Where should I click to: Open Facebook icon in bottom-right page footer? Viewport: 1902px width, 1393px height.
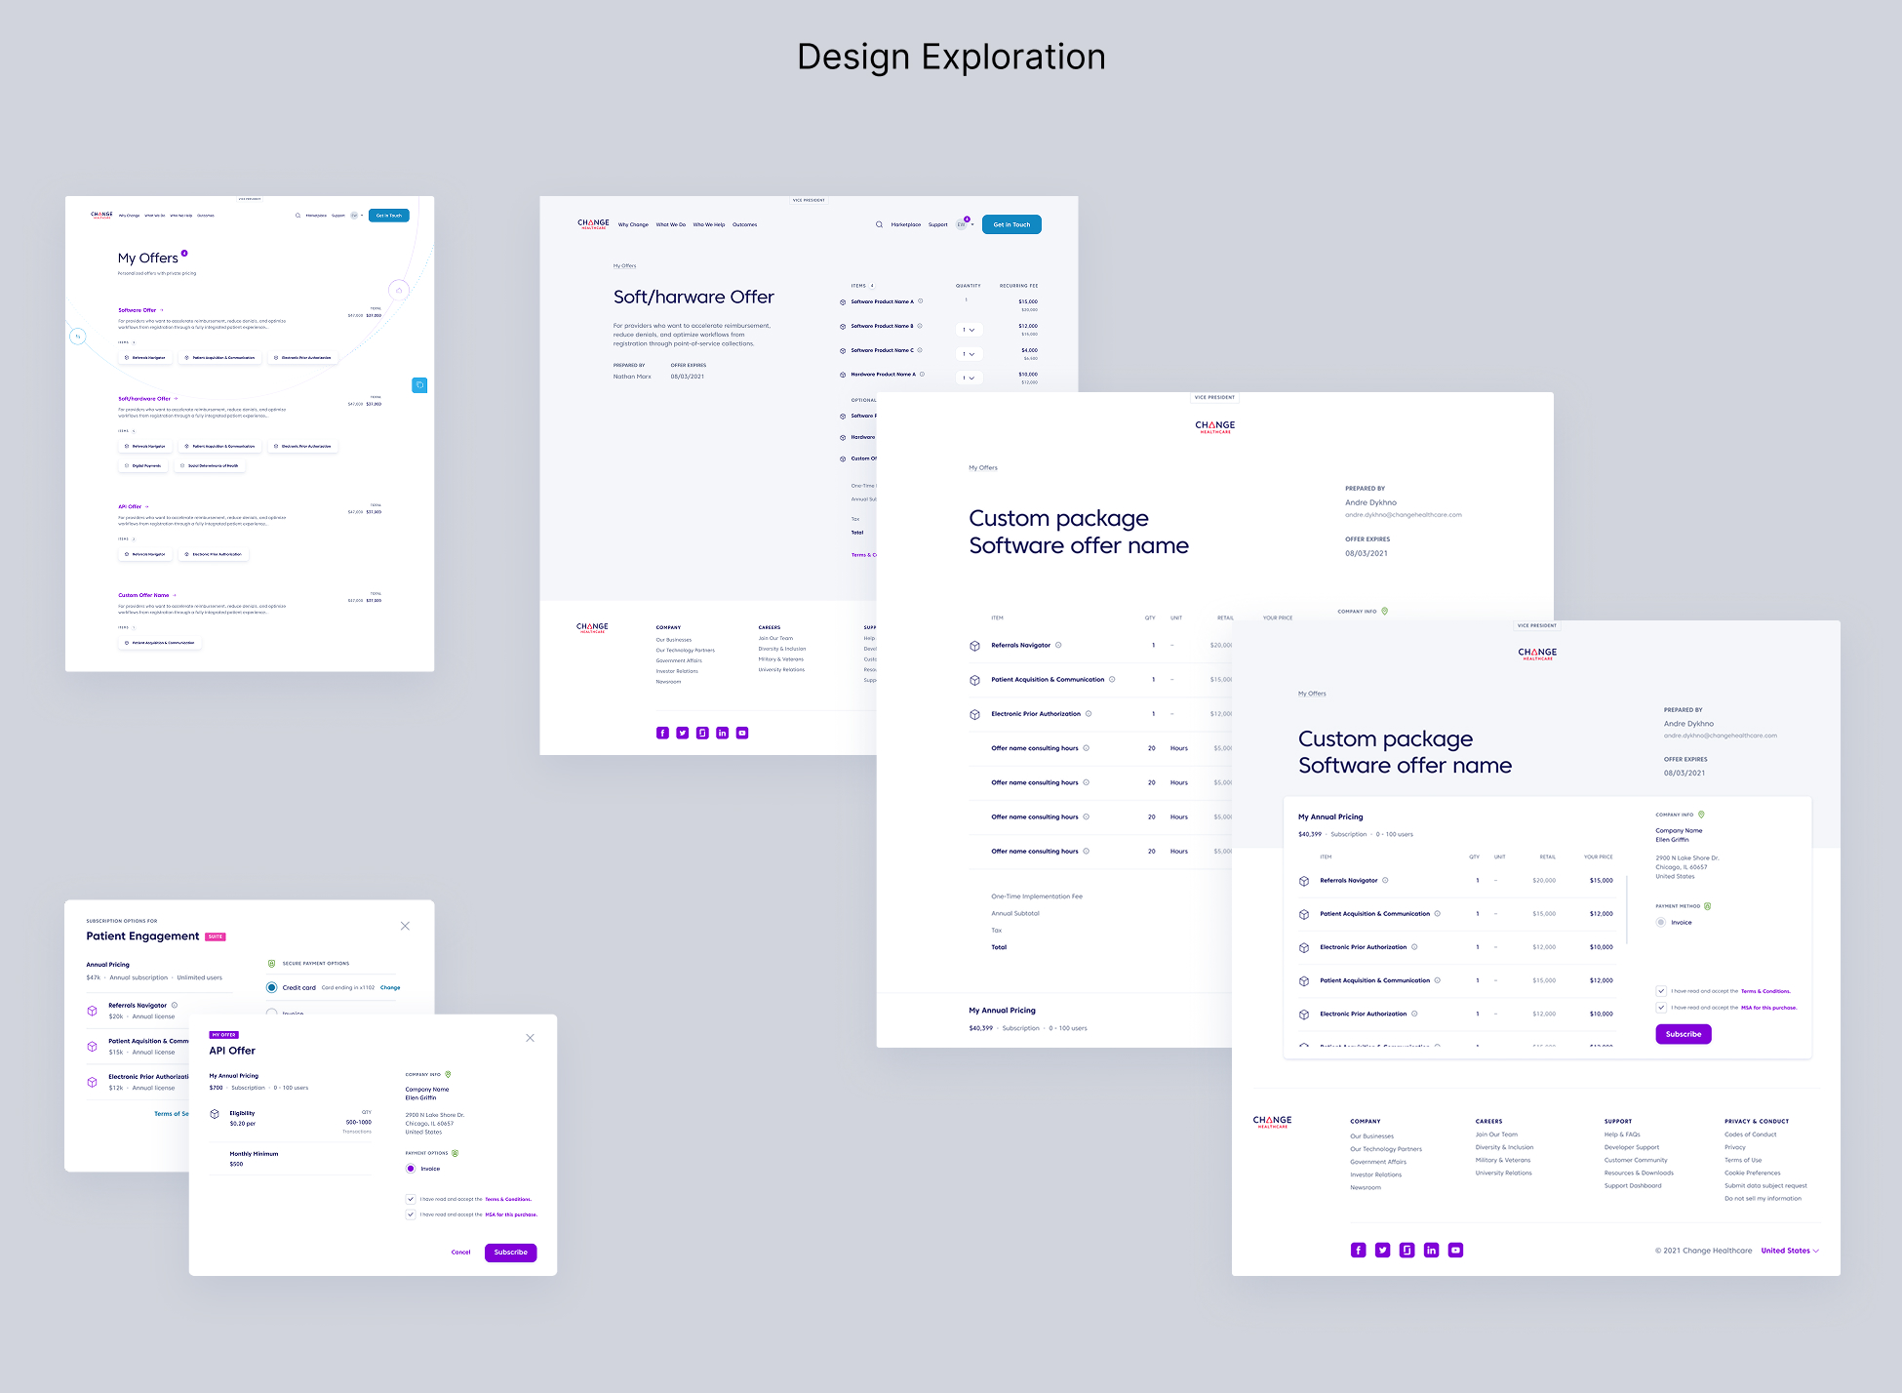pyautogui.click(x=1358, y=1251)
